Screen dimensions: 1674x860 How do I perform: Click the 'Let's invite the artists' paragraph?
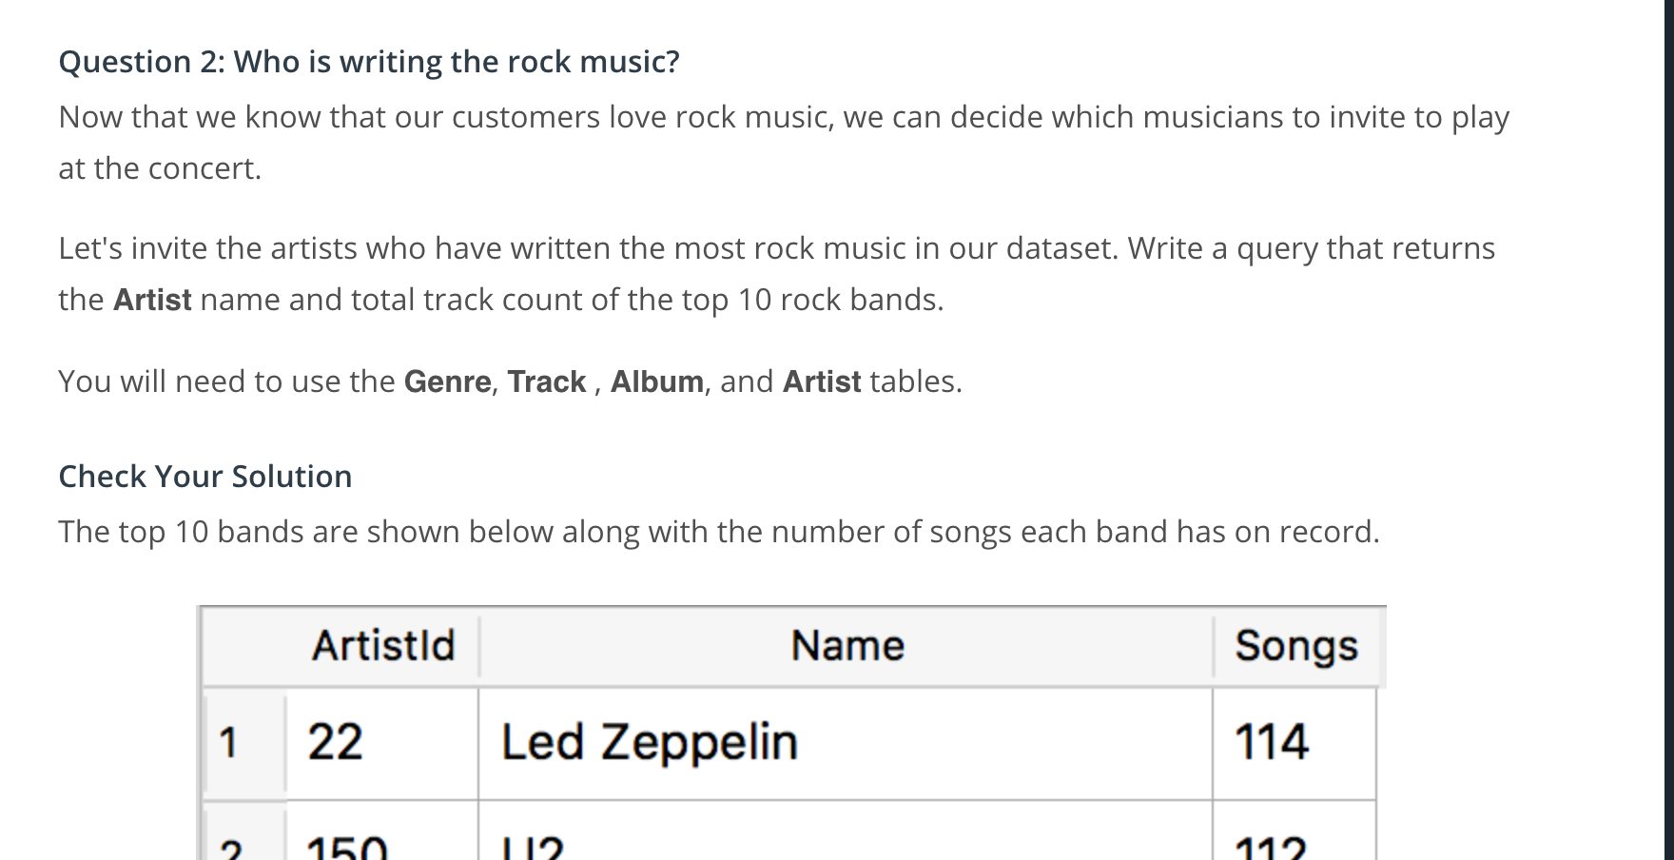777,274
